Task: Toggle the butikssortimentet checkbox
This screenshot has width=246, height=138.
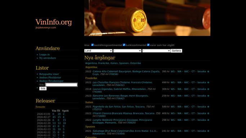Action: click(124, 45)
